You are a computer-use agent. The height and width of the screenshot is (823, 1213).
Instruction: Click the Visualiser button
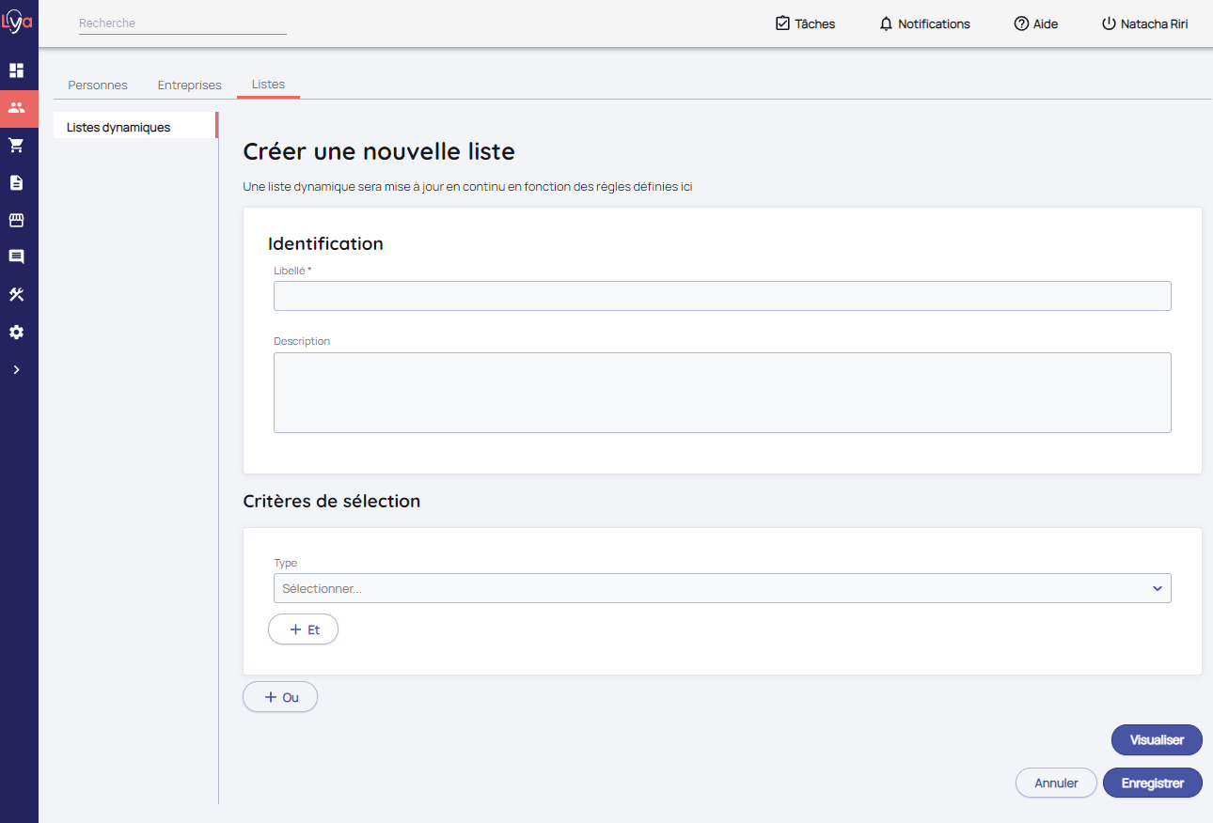[1156, 739]
